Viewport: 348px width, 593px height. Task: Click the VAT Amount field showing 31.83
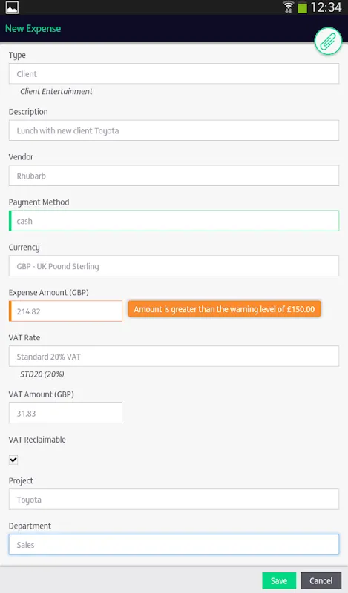click(65, 413)
